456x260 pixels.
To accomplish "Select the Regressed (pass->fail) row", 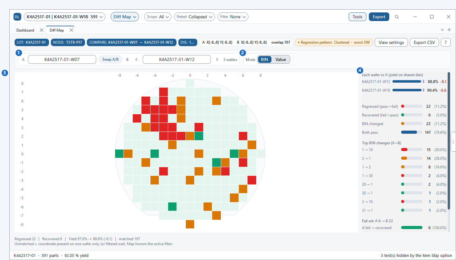I will [404, 106].
